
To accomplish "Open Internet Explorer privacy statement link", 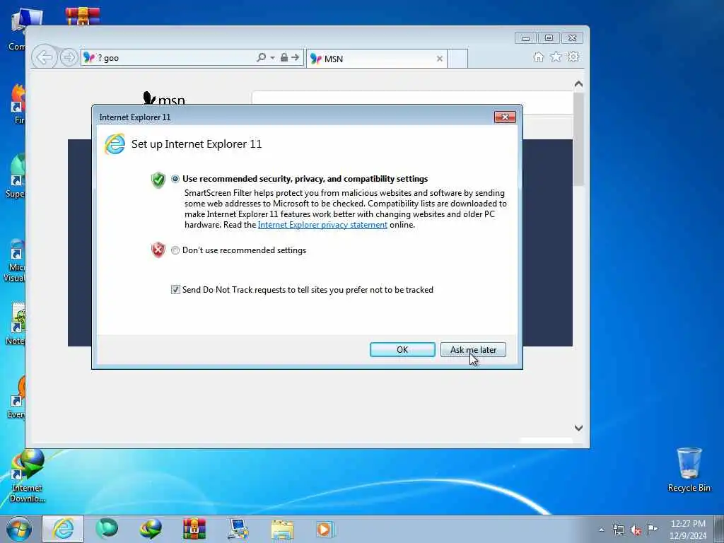I will [x=322, y=225].
